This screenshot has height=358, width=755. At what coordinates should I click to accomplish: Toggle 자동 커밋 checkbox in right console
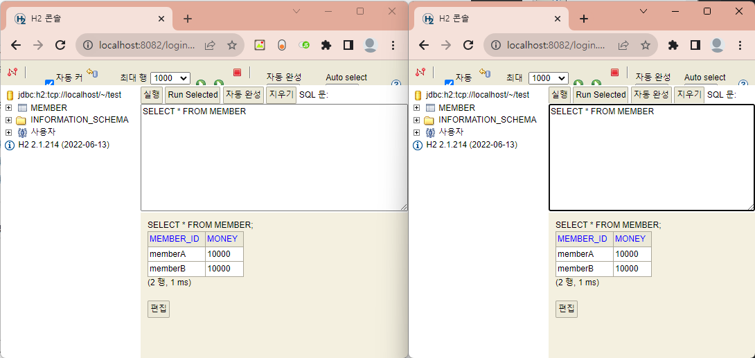pos(449,83)
